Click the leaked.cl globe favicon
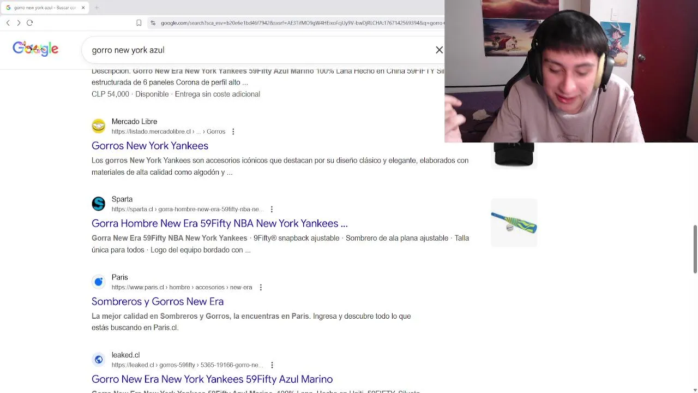 tap(99, 359)
